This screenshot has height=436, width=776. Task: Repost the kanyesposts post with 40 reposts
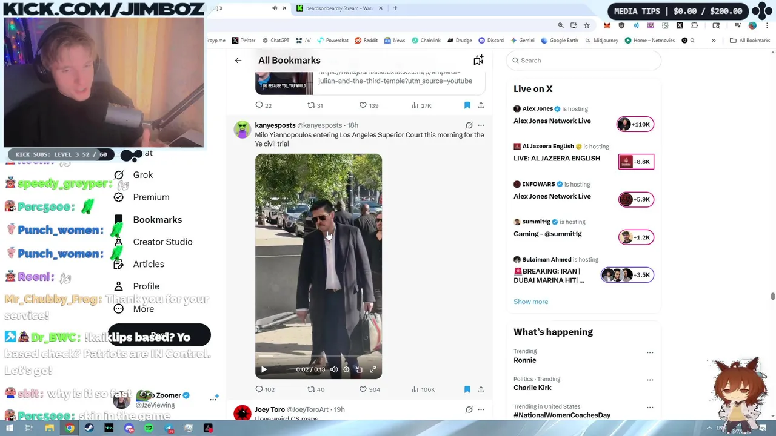pos(316,389)
